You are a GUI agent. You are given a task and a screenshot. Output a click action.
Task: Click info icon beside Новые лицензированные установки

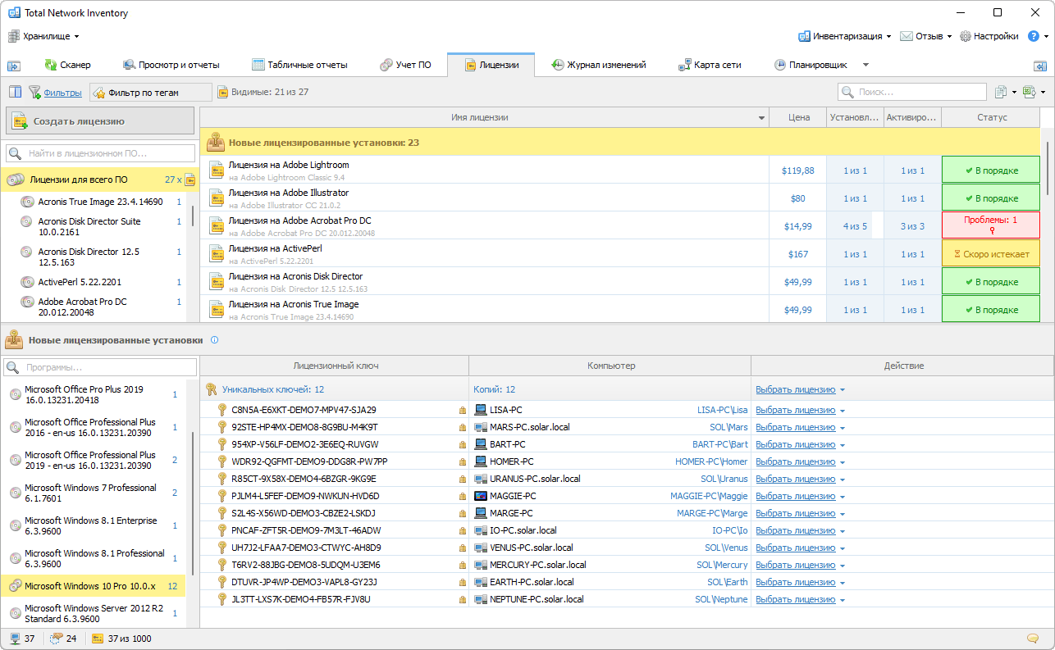(214, 339)
